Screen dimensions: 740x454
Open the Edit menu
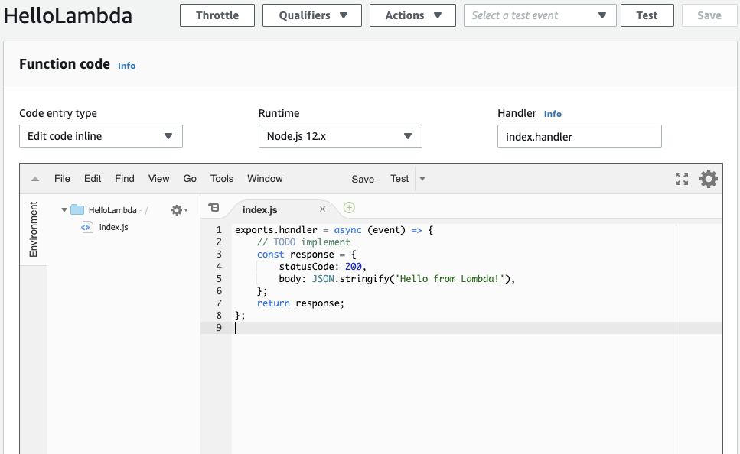(93, 179)
